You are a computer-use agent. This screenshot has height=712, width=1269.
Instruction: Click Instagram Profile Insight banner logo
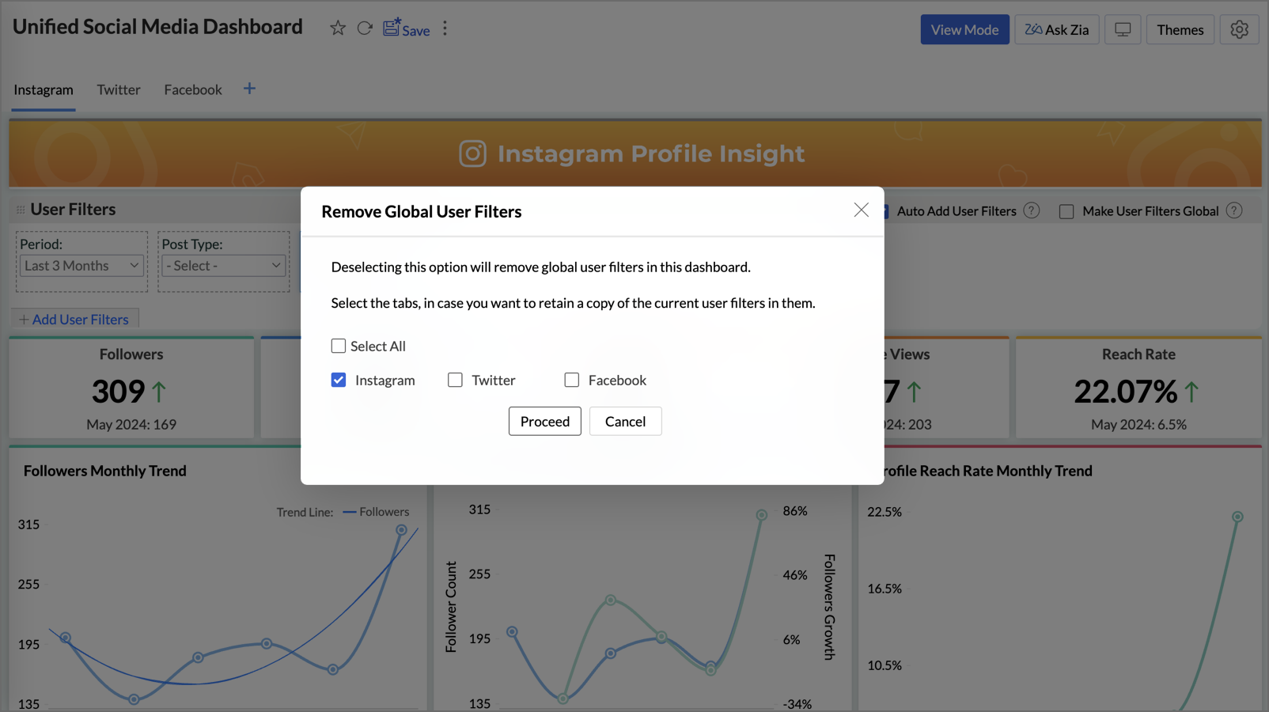[x=472, y=153]
